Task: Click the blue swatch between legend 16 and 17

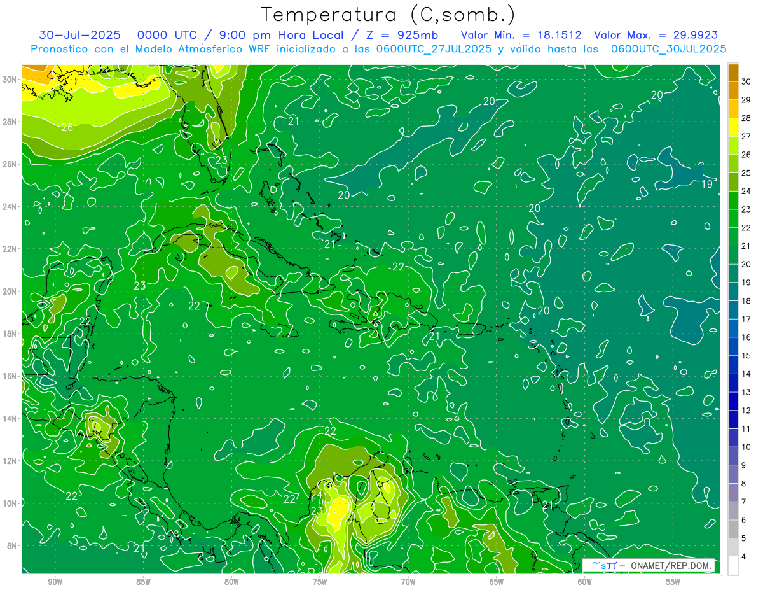Action: 733,328
